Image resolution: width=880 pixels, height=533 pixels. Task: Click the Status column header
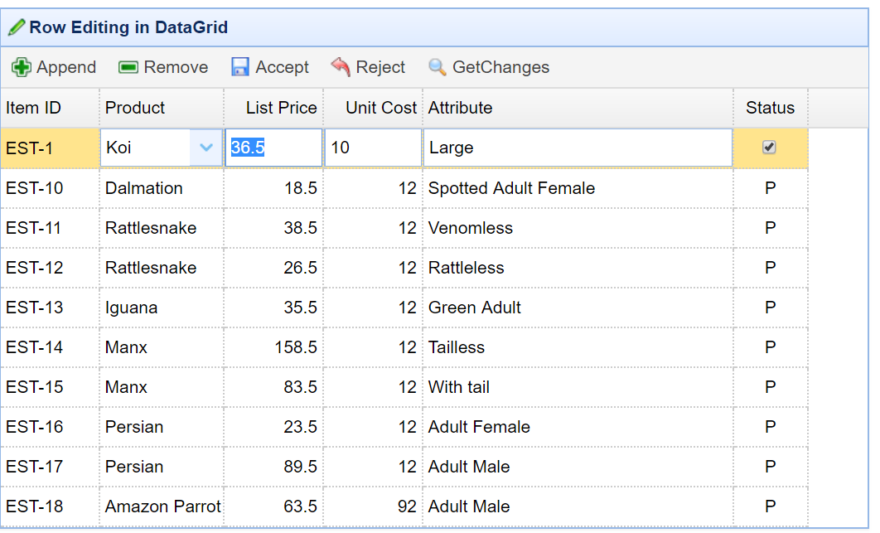(770, 108)
